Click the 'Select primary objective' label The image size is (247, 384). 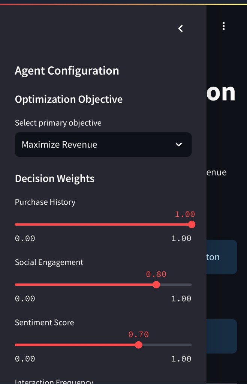pos(58,123)
